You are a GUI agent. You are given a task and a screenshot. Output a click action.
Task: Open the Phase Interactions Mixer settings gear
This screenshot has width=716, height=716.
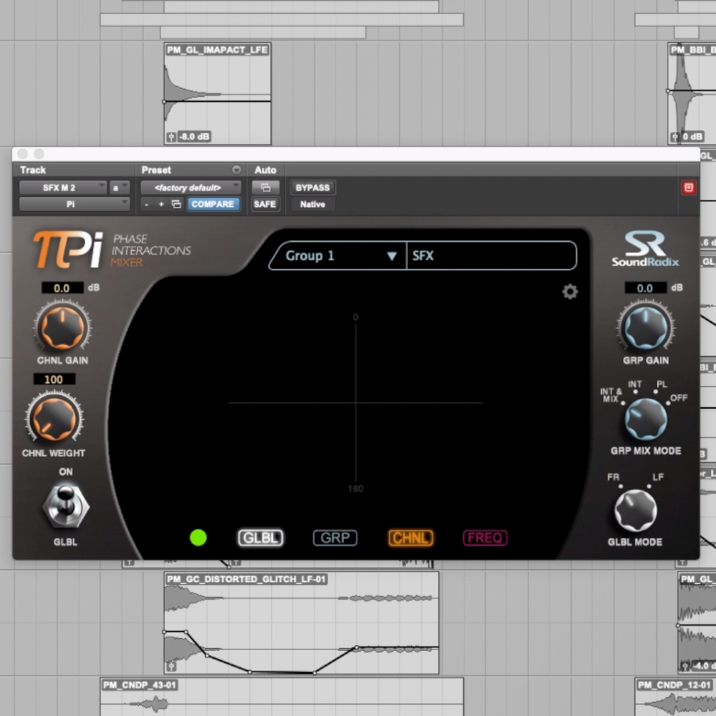point(569,292)
